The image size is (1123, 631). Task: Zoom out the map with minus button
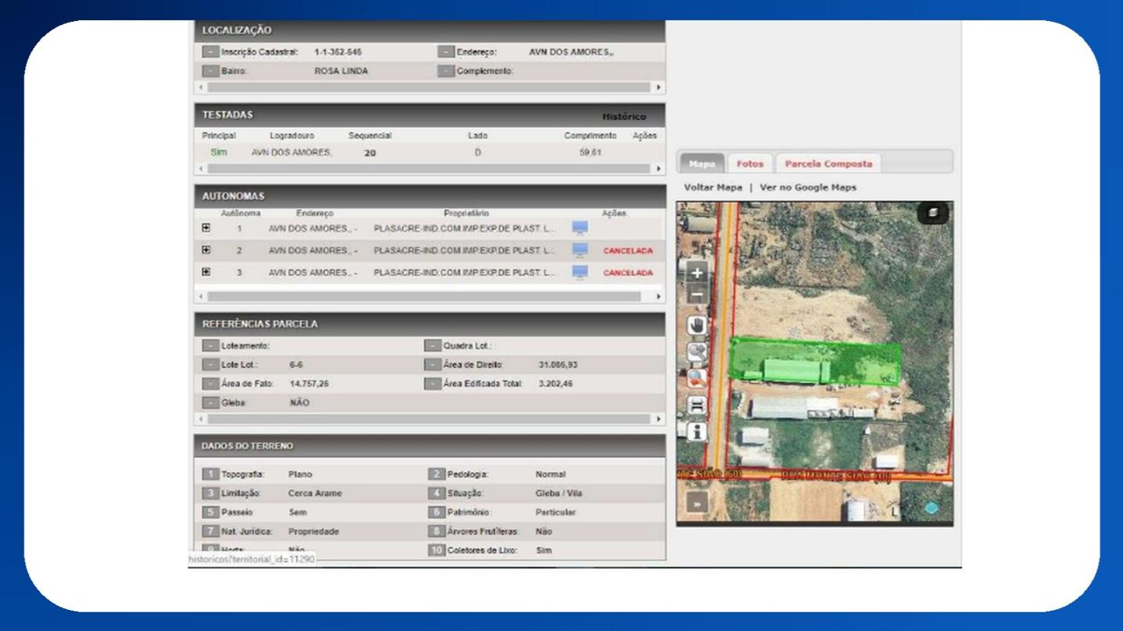pyautogui.click(x=696, y=296)
